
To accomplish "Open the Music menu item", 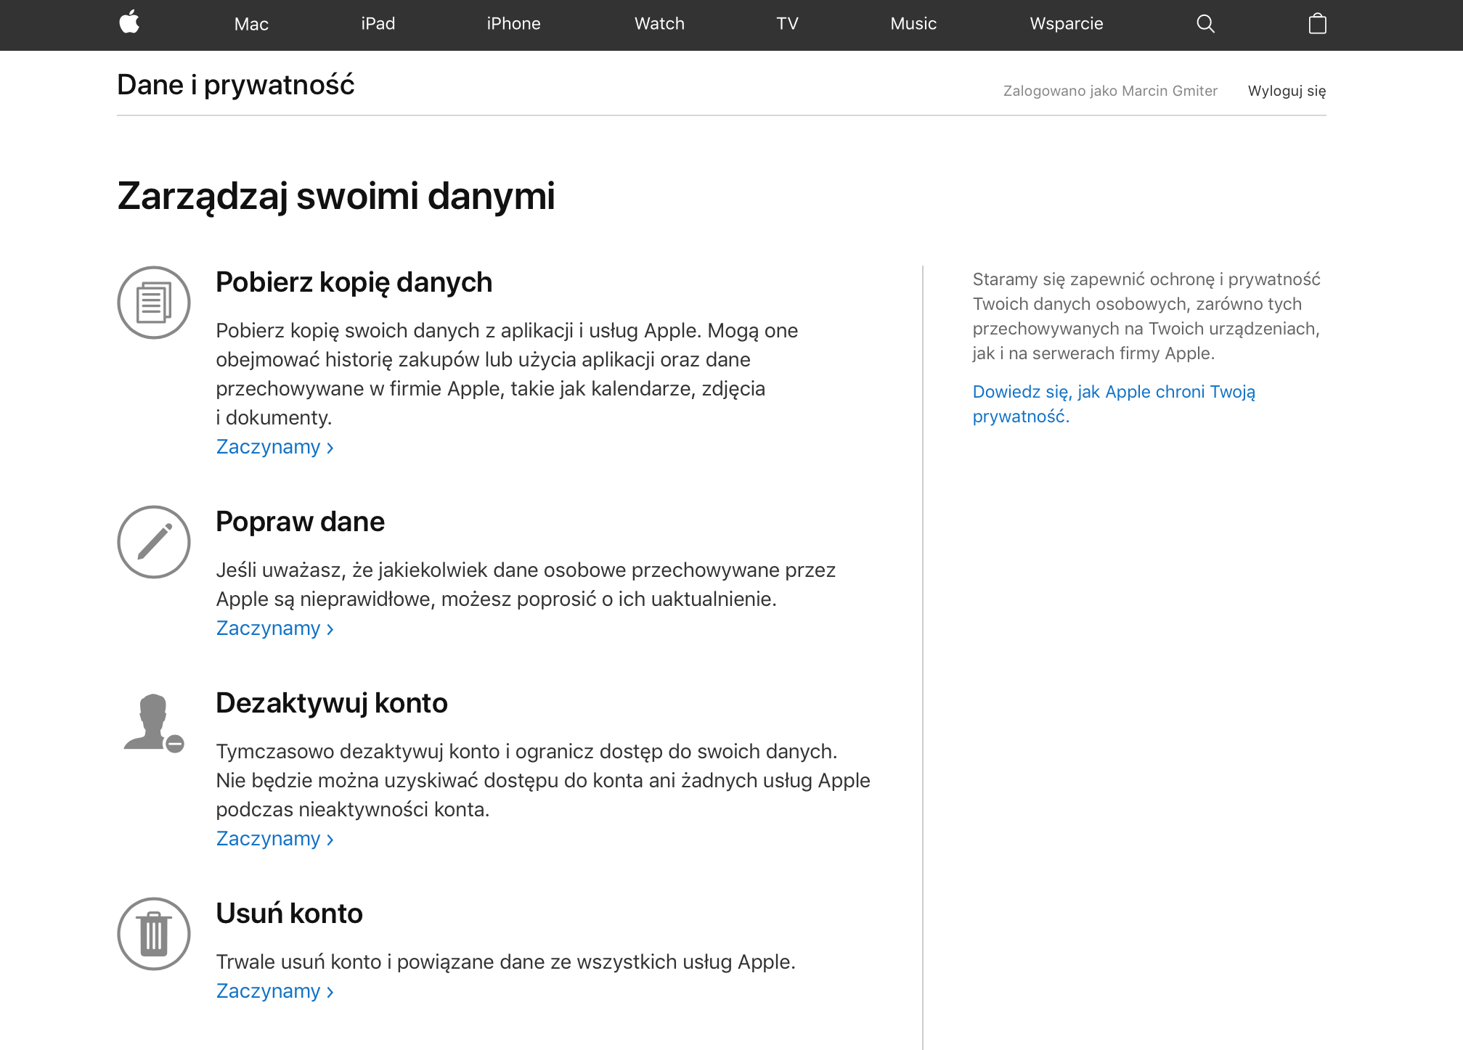I will pos(913,24).
